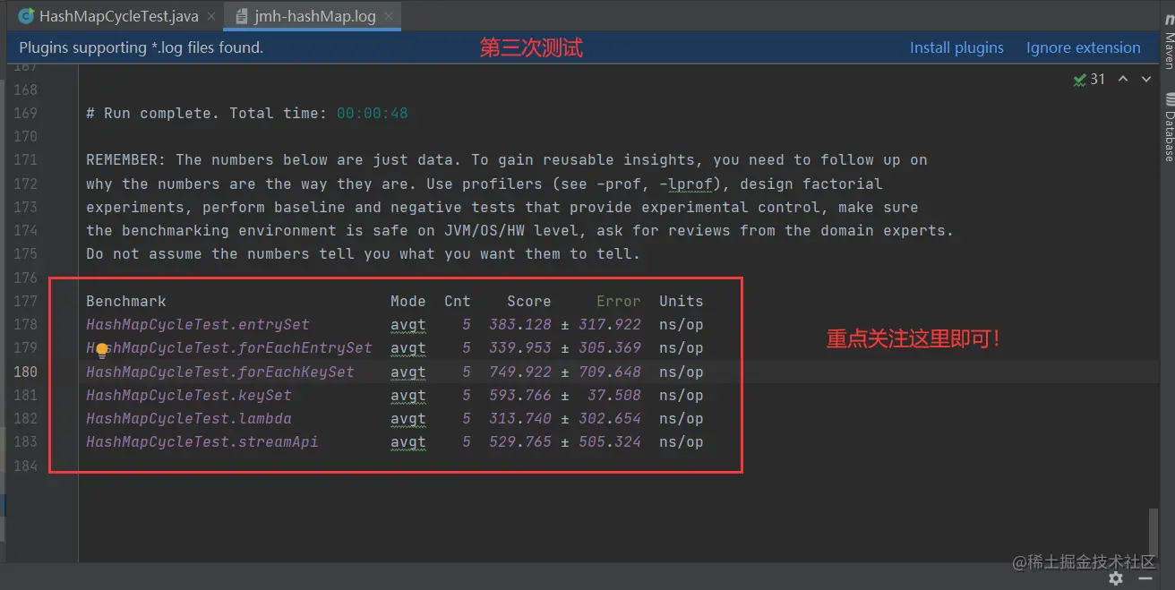Image resolution: width=1175 pixels, height=590 pixels.
Task: Click 'HashMapCycleTest.streamApi' benchmark name
Action: point(202,441)
